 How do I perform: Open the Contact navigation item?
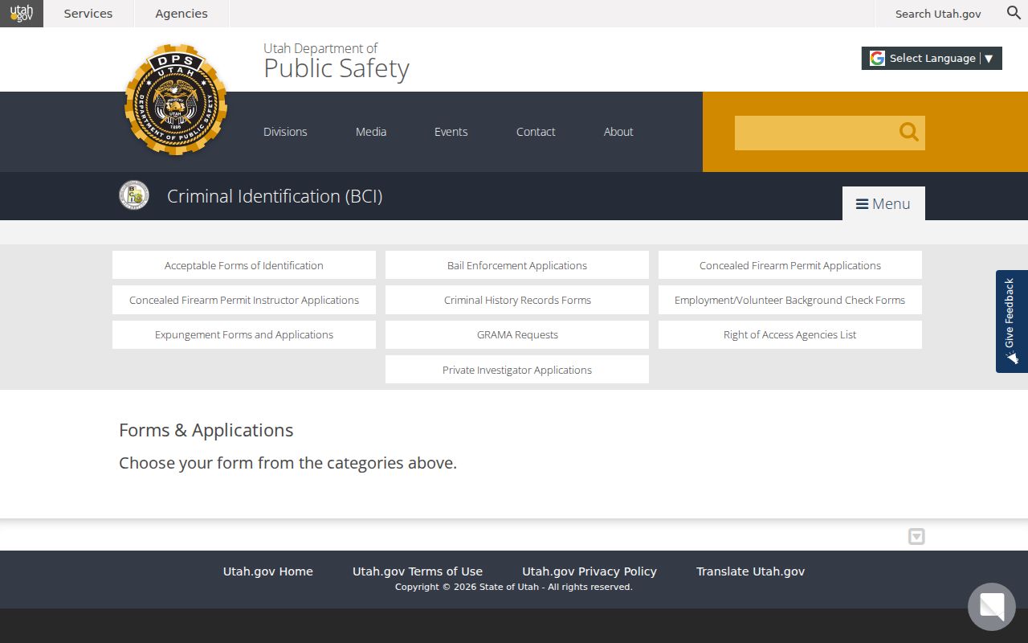point(536,132)
